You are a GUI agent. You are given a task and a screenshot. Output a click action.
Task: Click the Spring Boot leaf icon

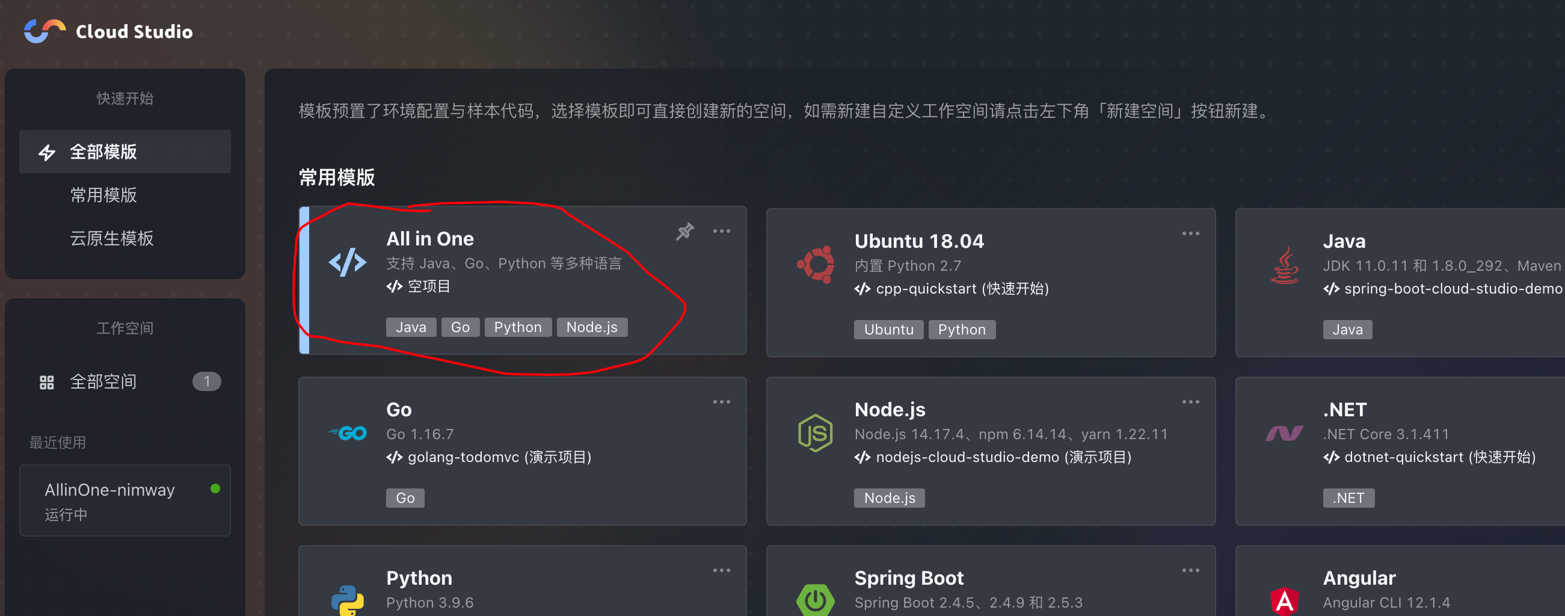[x=815, y=600]
